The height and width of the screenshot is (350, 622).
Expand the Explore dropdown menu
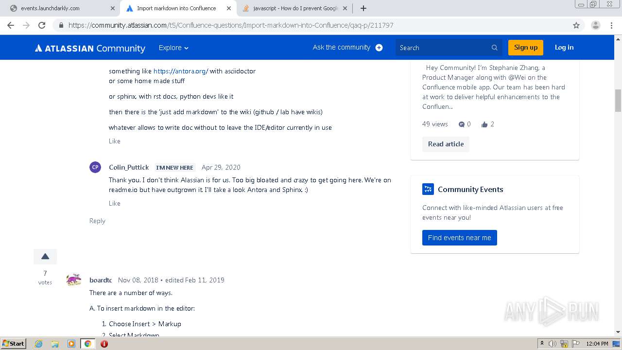(173, 48)
